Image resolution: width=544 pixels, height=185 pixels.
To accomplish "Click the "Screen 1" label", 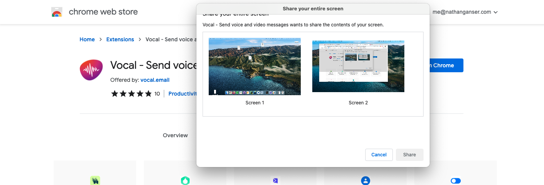I will 255,103.
